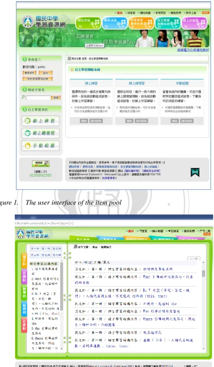Select tree item 5 Who questions in the left list

[x=45, y=331]
